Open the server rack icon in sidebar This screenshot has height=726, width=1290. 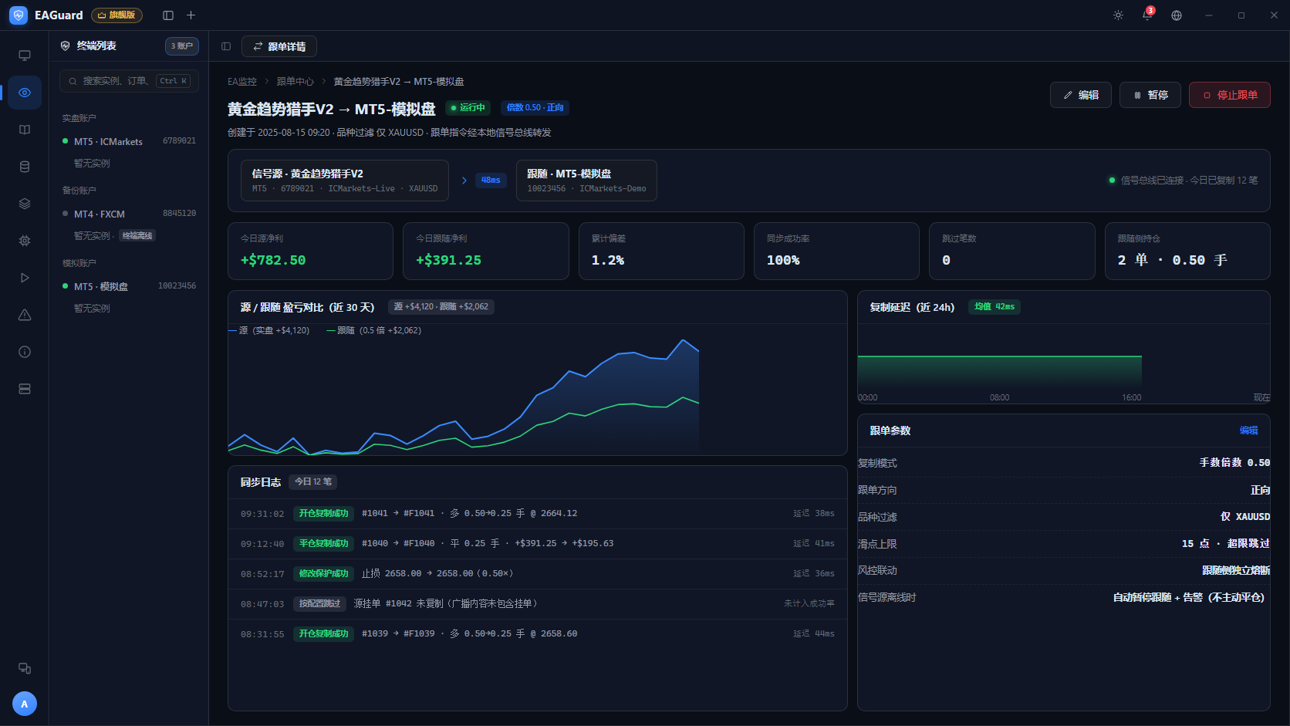click(x=25, y=389)
